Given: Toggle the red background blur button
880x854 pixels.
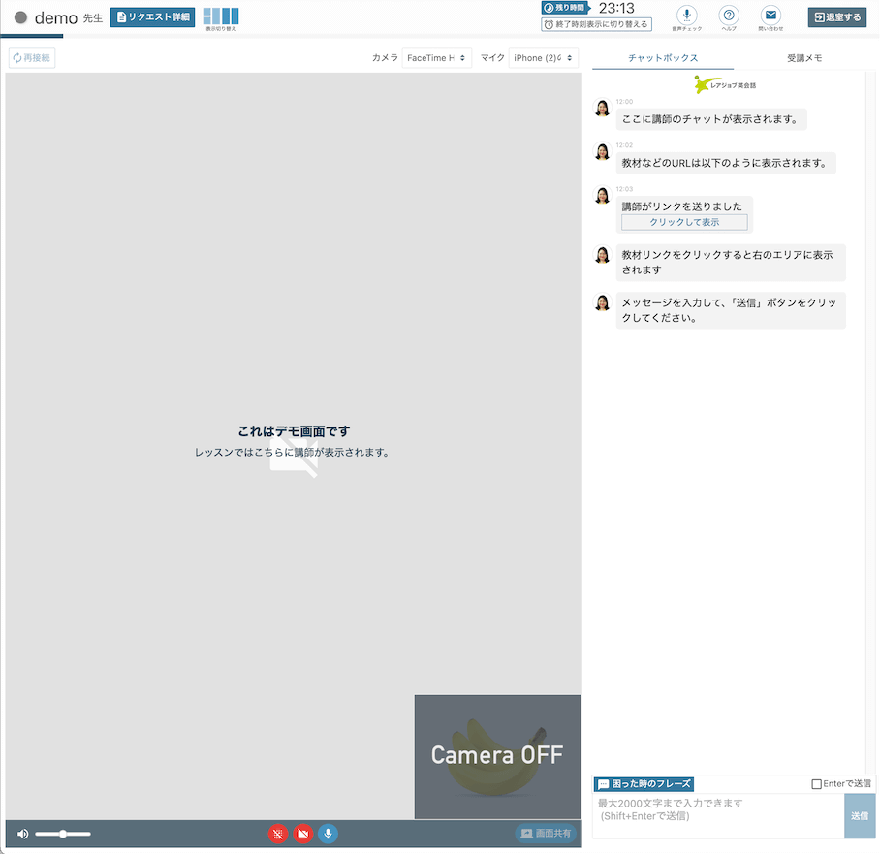Looking at the screenshot, I should [x=278, y=834].
